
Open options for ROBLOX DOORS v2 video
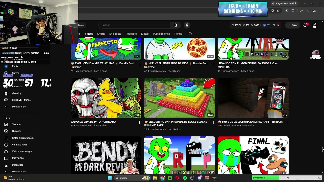[287, 64]
